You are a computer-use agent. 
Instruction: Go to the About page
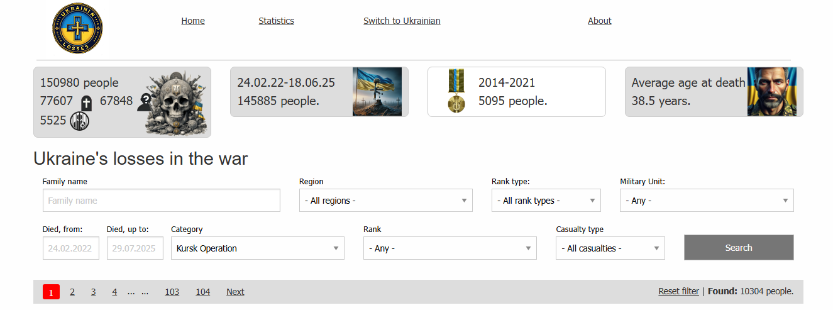tap(599, 21)
